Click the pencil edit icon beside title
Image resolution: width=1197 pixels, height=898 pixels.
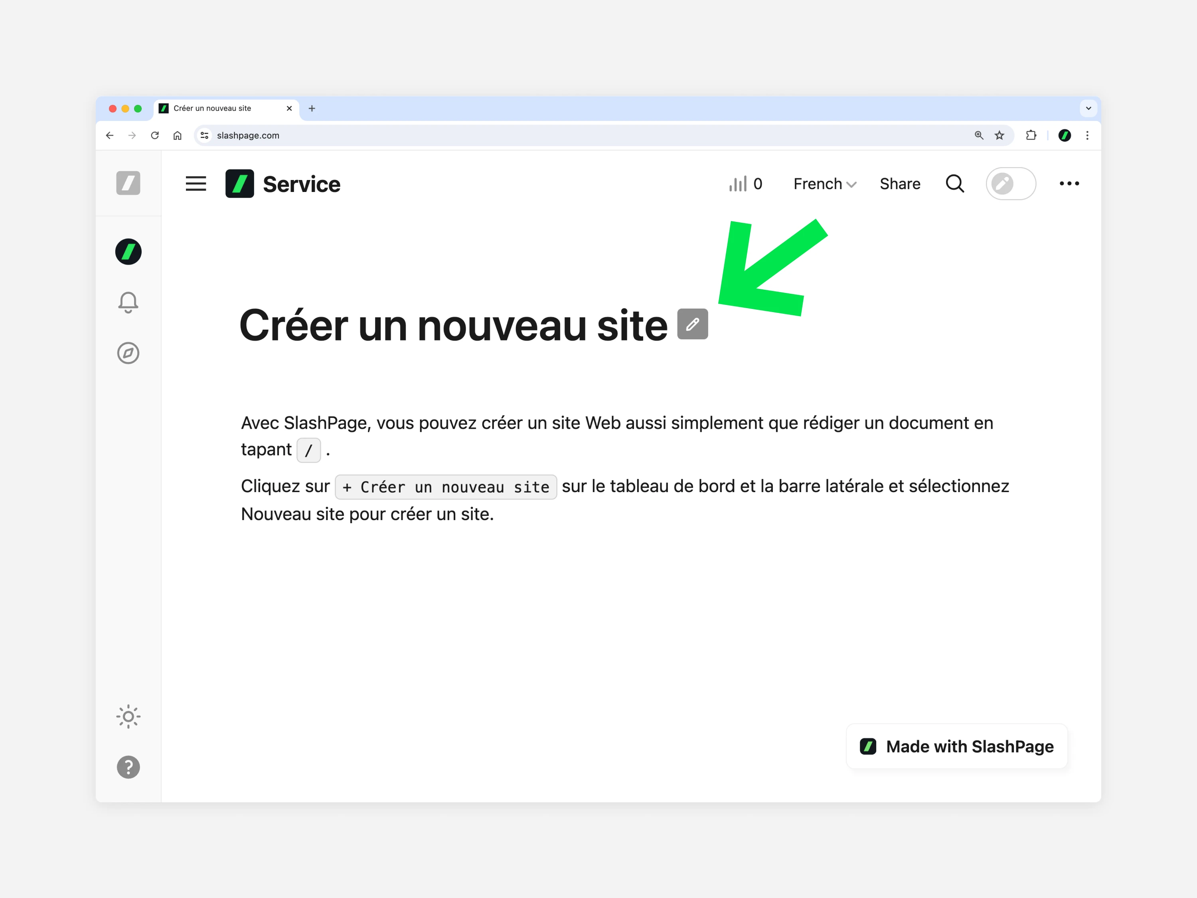693,324
